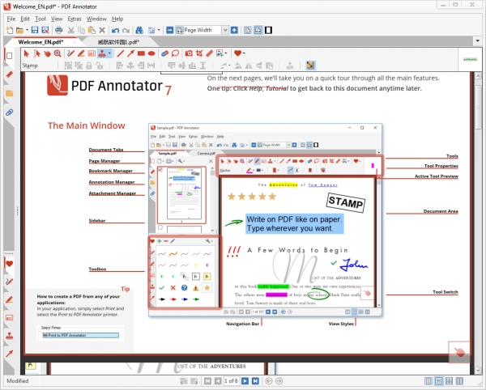Screen dimensions: 486x390
Task: Go to next page in navigation bar
Action: click(x=245, y=380)
